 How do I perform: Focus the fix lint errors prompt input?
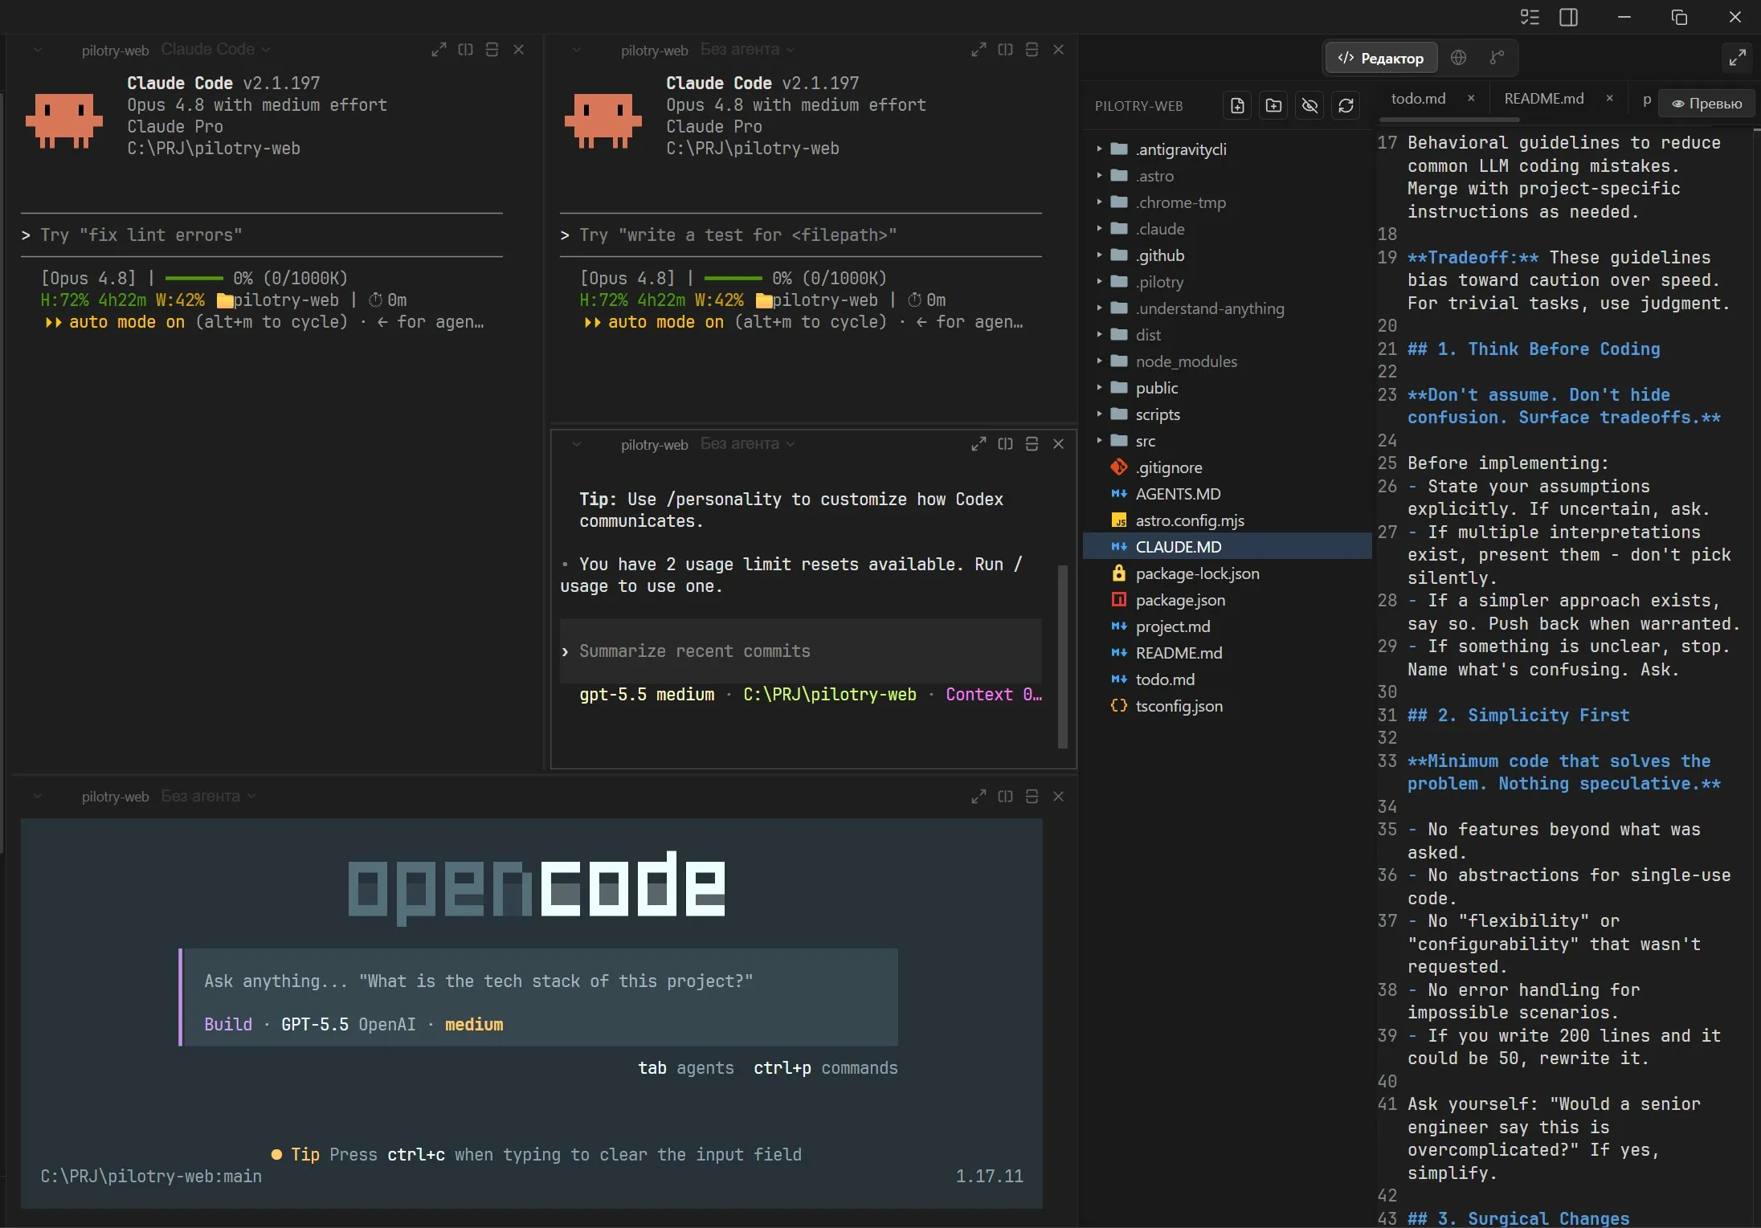(262, 235)
